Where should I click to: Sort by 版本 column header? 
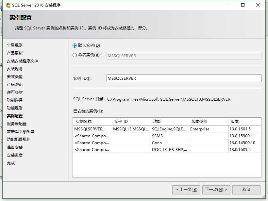point(244,122)
